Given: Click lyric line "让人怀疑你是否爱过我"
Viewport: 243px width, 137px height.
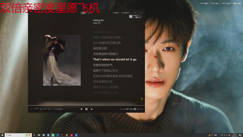Looking at the screenshot, I should 107,43.
